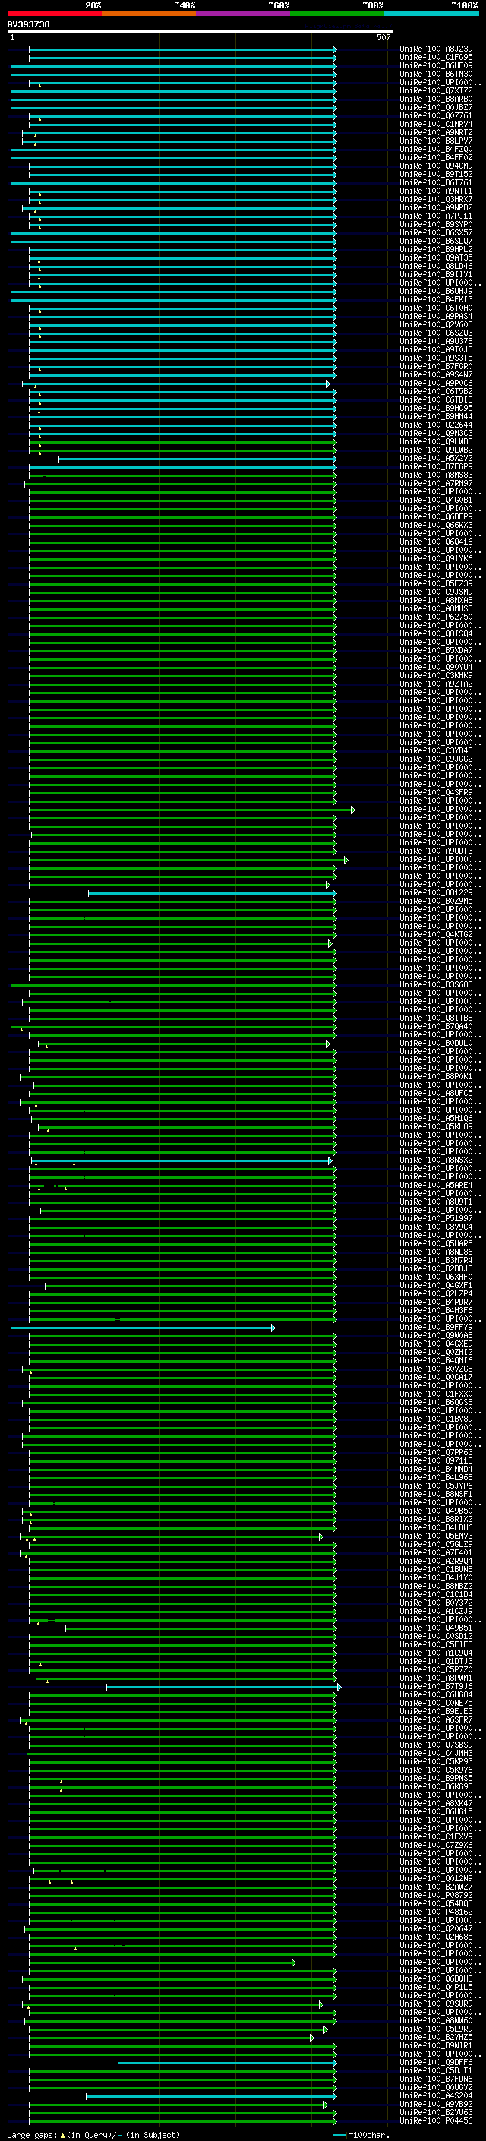
Task: Click the cyan alignment bar of UniRef100_A5X2V2
Action: tap(197, 459)
